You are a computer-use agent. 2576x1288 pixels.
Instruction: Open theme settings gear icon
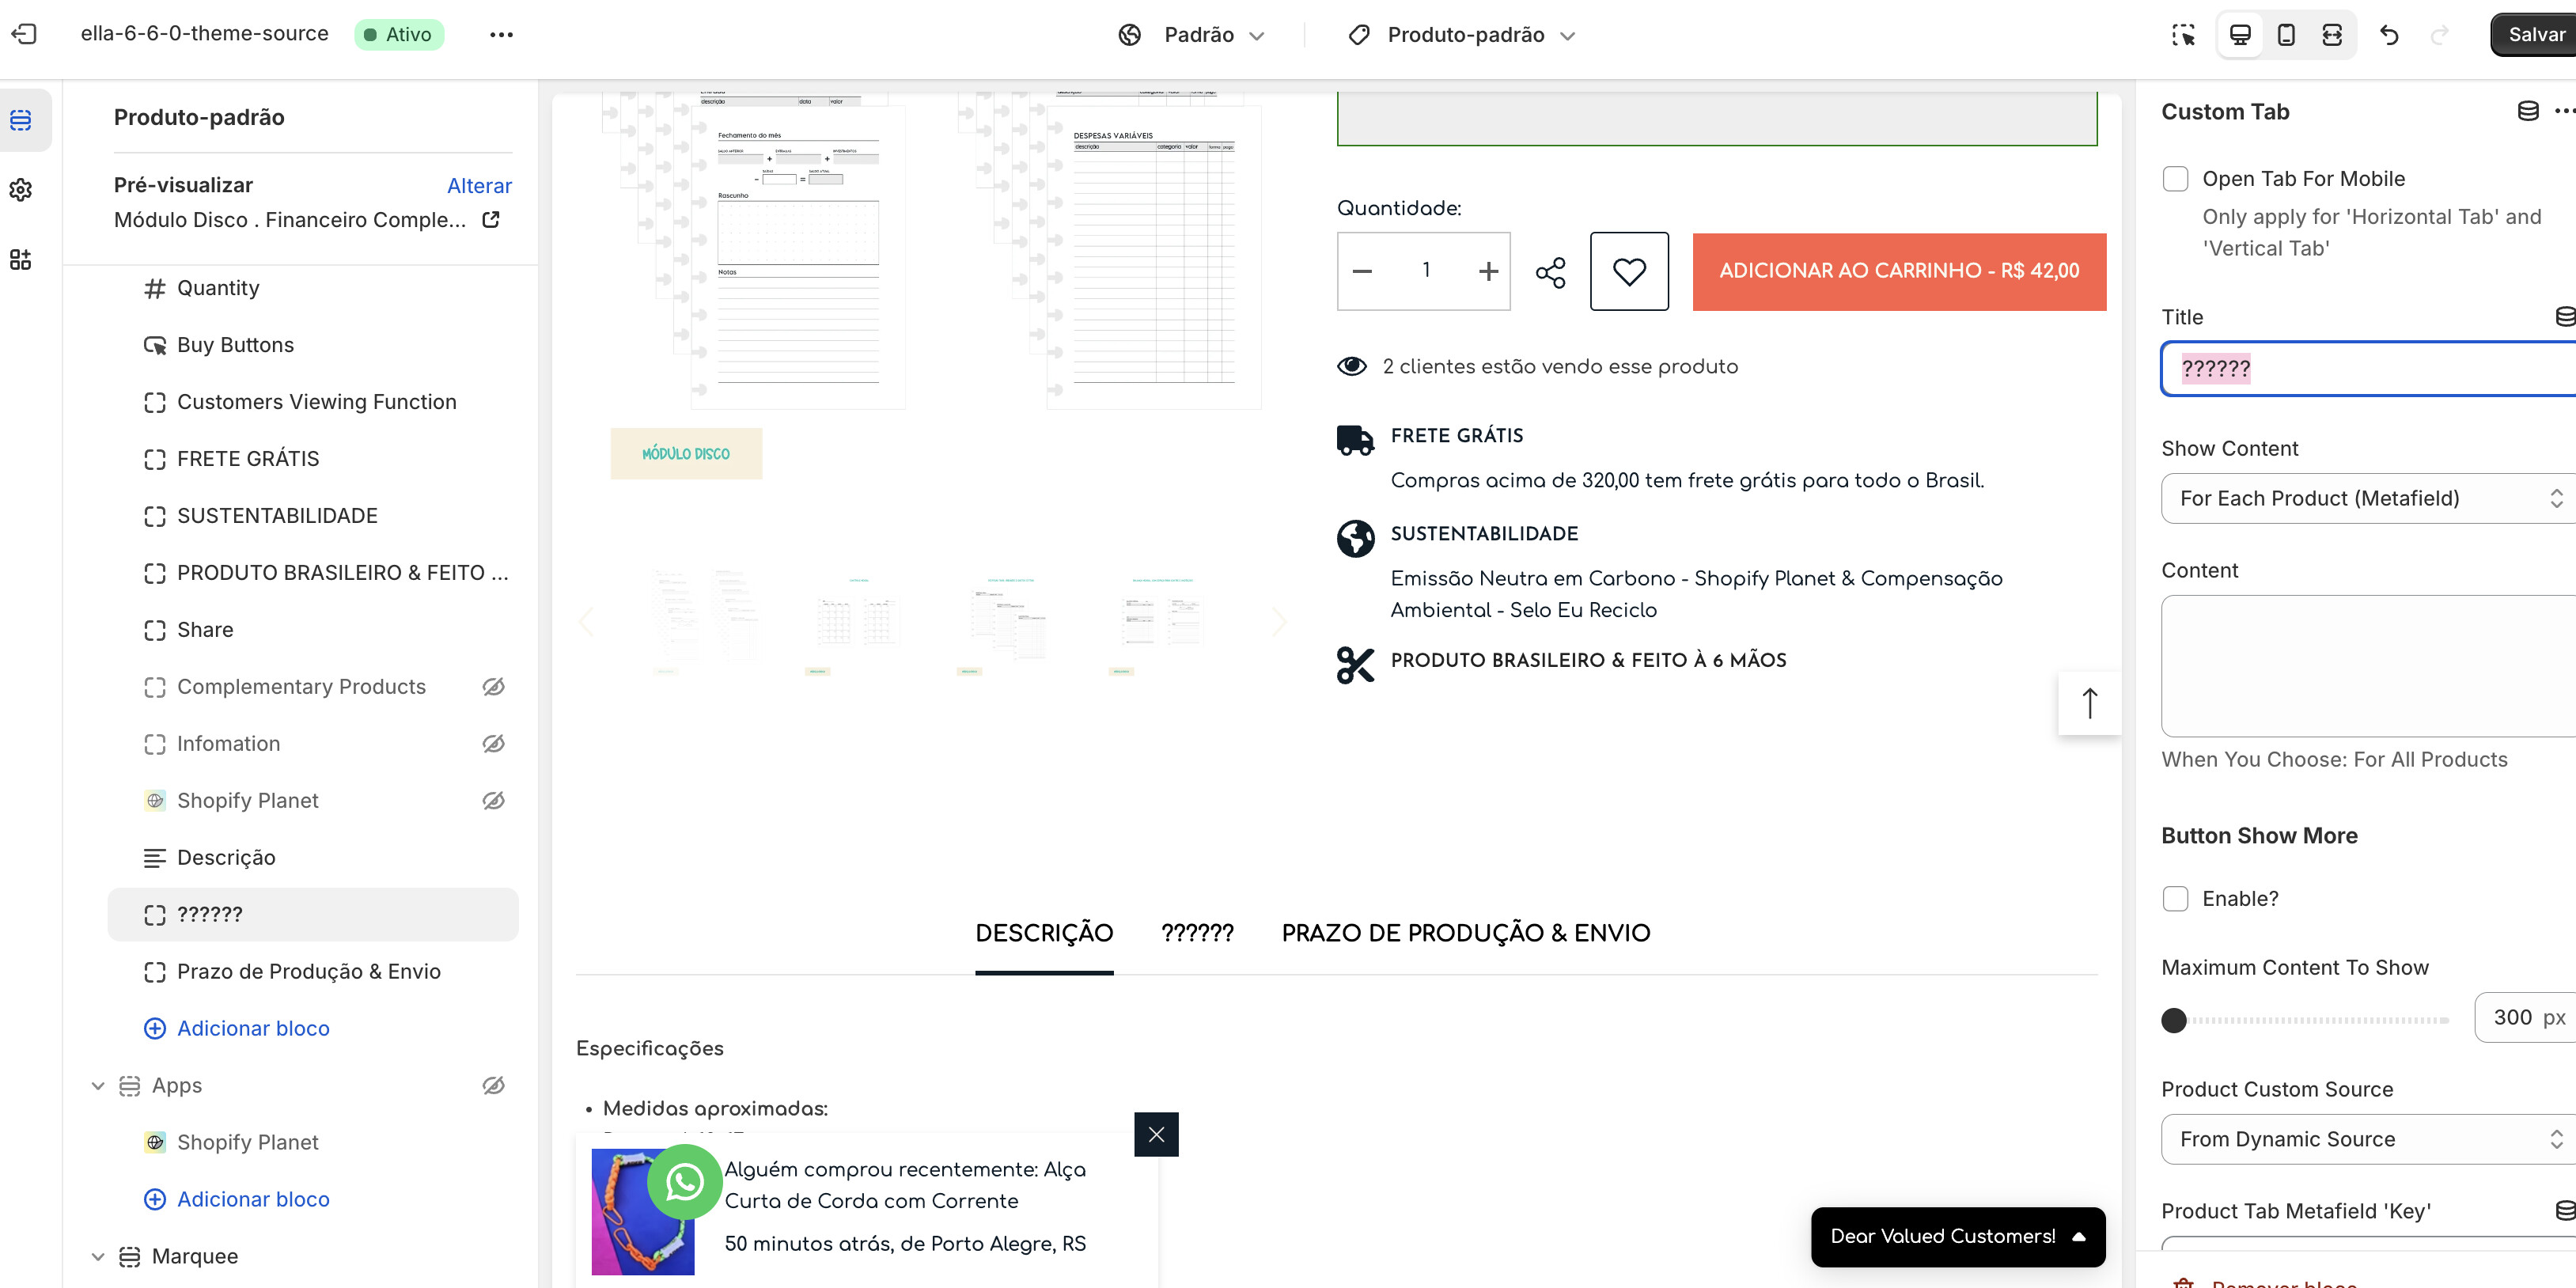click(21, 190)
